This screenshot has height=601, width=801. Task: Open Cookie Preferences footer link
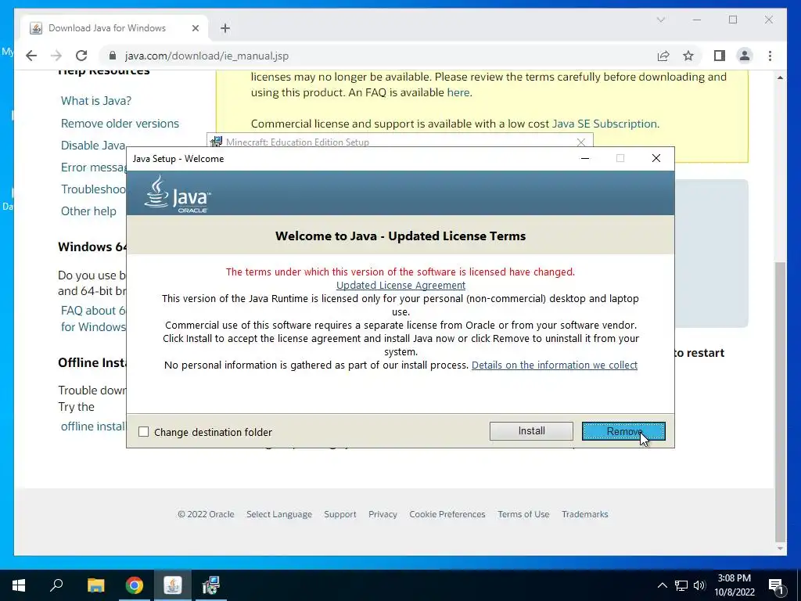447,514
